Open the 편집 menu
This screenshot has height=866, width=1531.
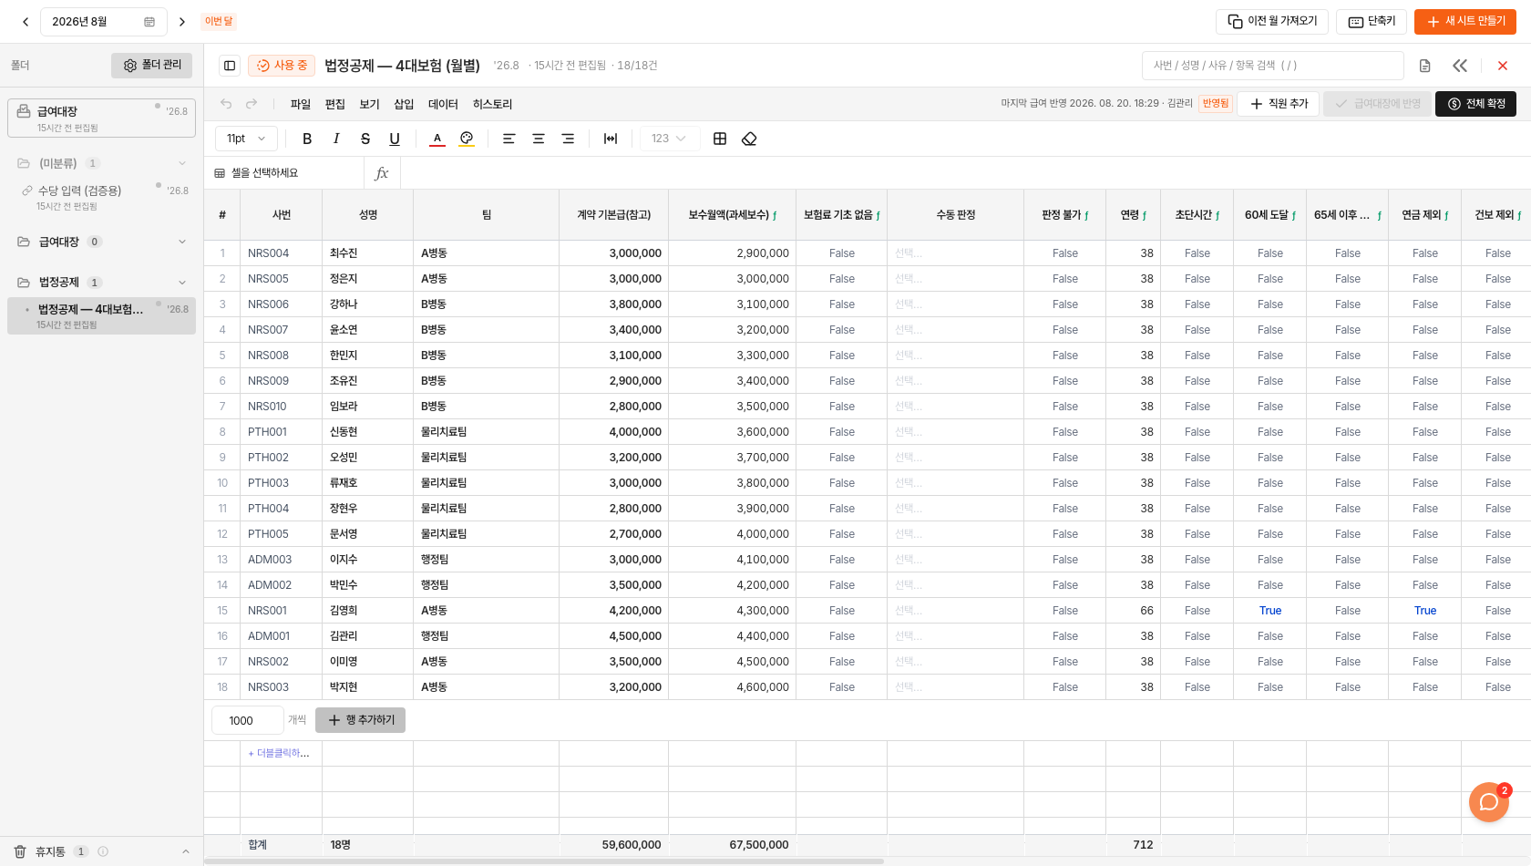(x=335, y=105)
